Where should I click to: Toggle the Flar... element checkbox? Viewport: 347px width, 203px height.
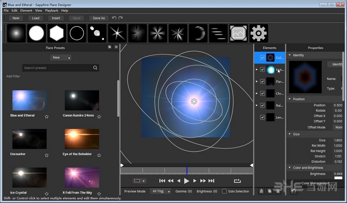pos(262,81)
